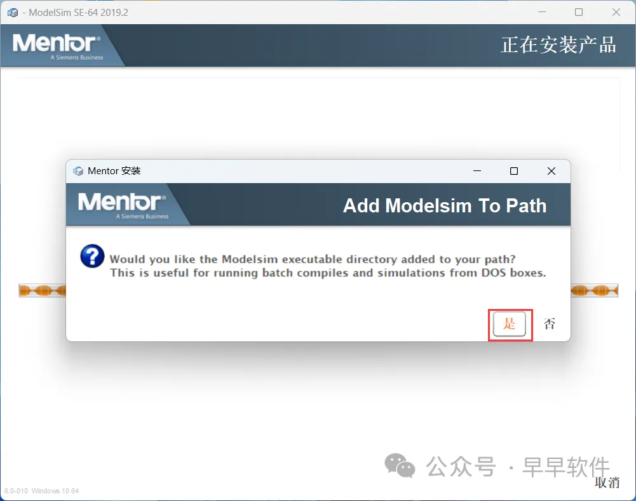Click the orange installation progress bar
The height and width of the screenshot is (501, 636).
(318, 291)
